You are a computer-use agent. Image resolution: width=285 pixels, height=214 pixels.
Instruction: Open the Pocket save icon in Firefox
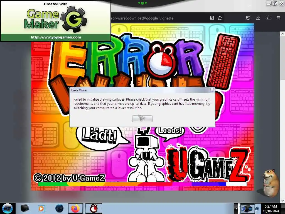[248, 18]
